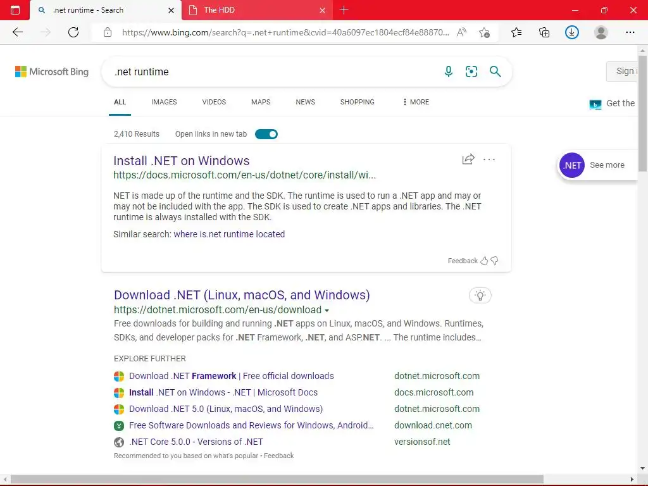Open Edge Settings and more menu

[x=630, y=32]
